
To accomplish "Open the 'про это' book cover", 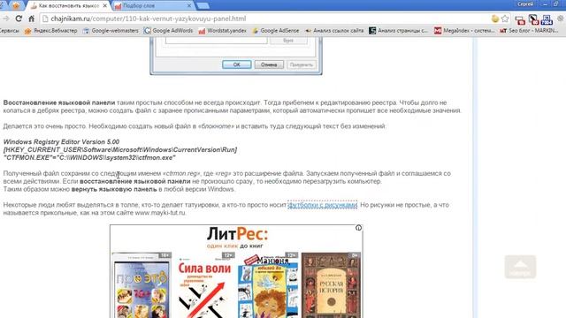I will (141, 285).
